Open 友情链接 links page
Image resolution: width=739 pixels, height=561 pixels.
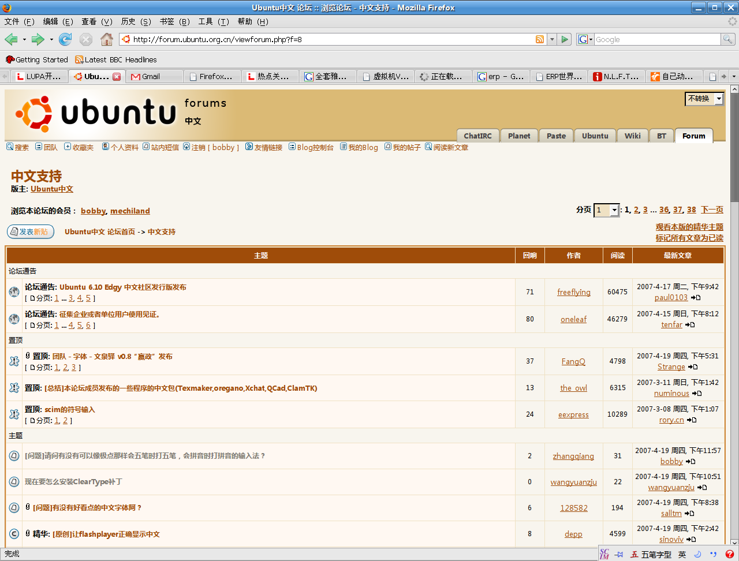(x=264, y=147)
